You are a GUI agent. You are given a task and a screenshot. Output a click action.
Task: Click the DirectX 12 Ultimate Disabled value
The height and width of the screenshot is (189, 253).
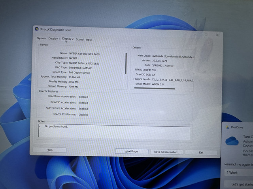point(83,115)
